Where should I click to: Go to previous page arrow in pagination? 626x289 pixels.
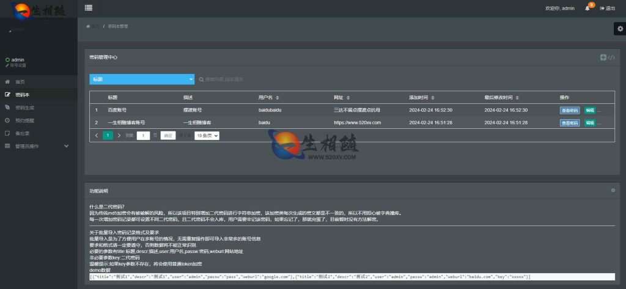(x=97, y=136)
